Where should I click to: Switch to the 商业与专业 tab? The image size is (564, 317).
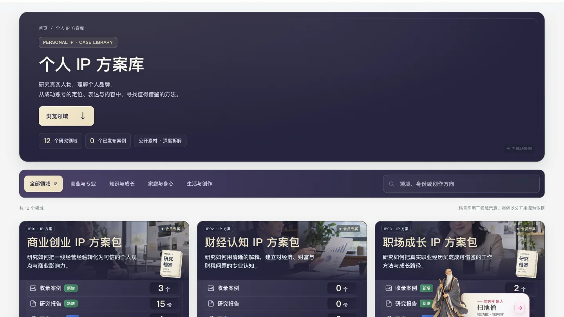[x=83, y=184]
